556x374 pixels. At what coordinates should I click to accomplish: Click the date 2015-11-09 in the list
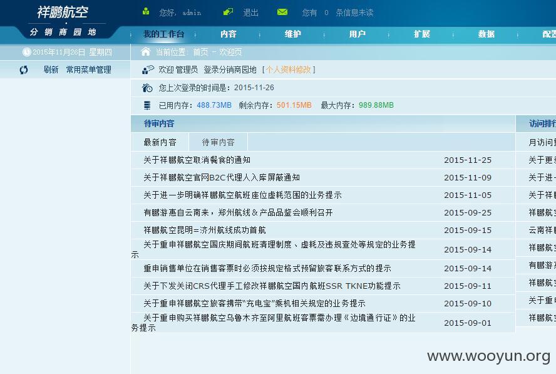coord(468,177)
